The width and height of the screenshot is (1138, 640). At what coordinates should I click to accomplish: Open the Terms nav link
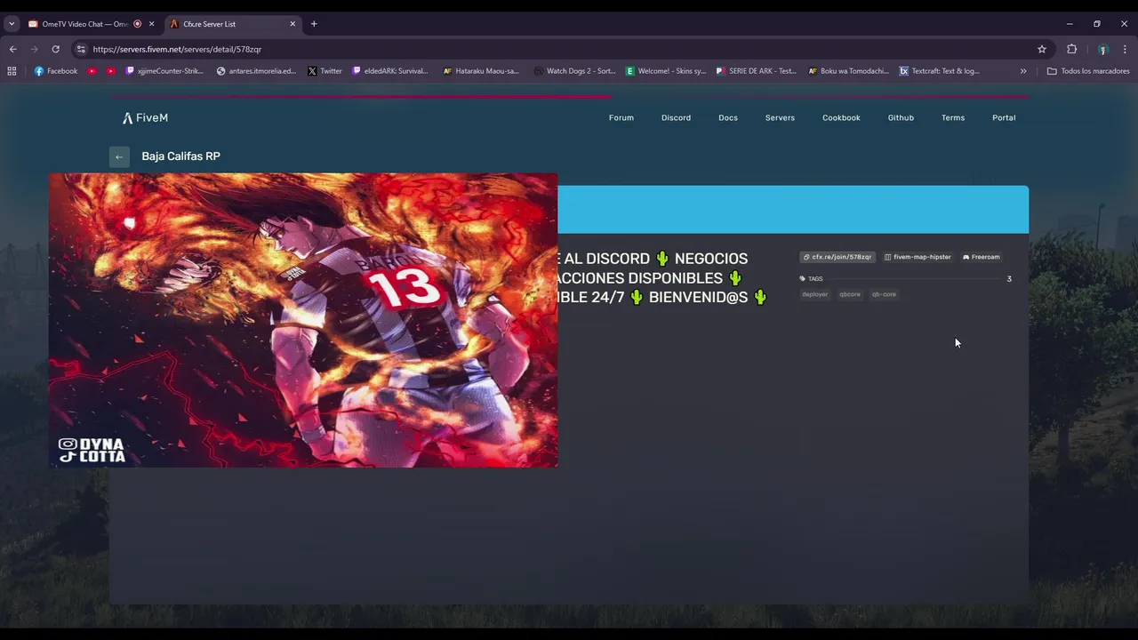pos(953,117)
